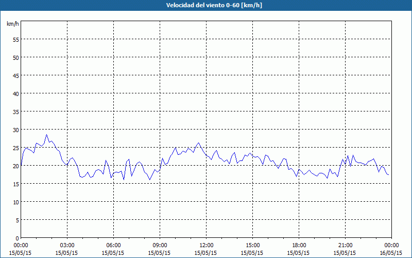412x258 pixels.
Task: Select the 35 value on the Y axis
Action: [x=16, y=112]
